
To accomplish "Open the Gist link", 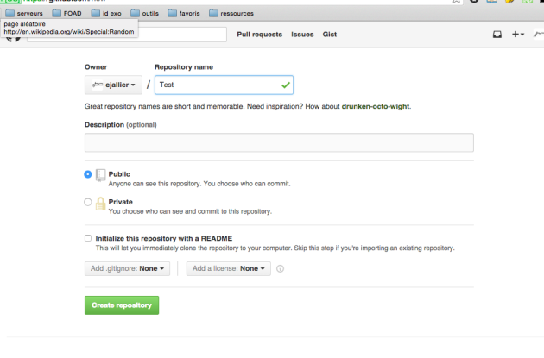I will [x=330, y=35].
